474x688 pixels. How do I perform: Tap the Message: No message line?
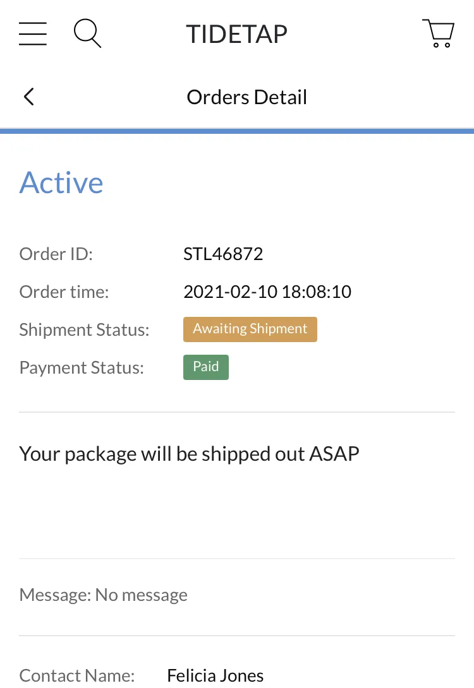[x=104, y=595]
